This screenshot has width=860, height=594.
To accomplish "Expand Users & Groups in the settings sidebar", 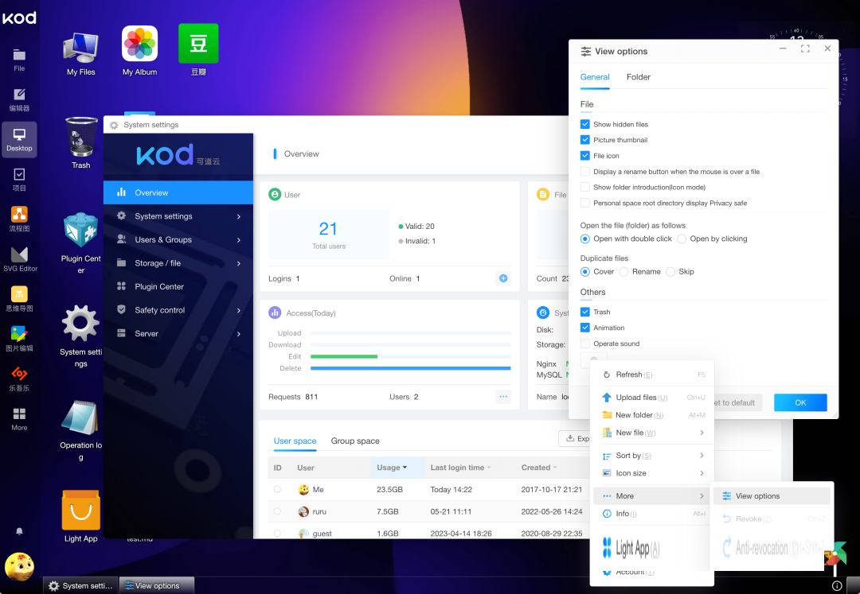I will [x=178, y=240].
